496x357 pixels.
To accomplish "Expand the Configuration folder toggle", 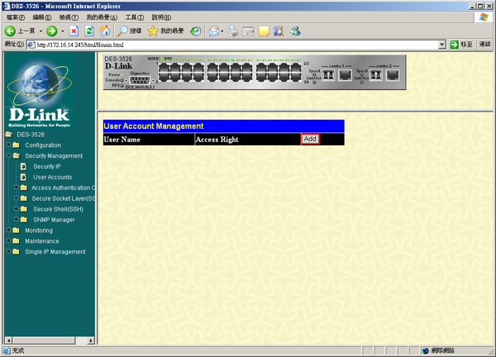I will (8, 145).
